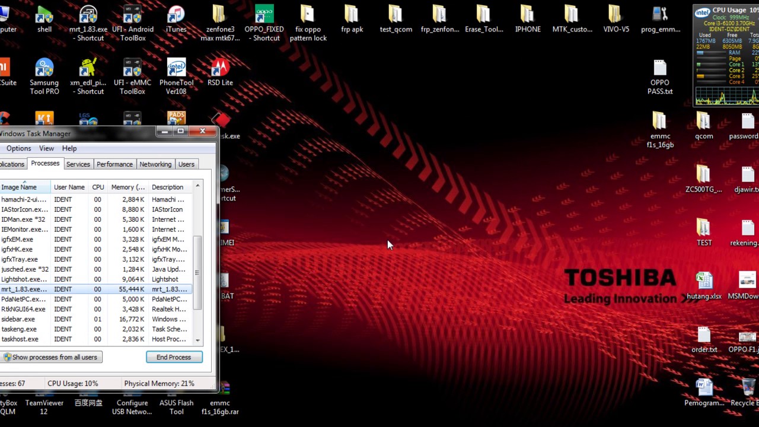Image resolution: width=759 pixels, height=427 pixels.
Task: Click End Process button
Action: [x=174, y=357]
